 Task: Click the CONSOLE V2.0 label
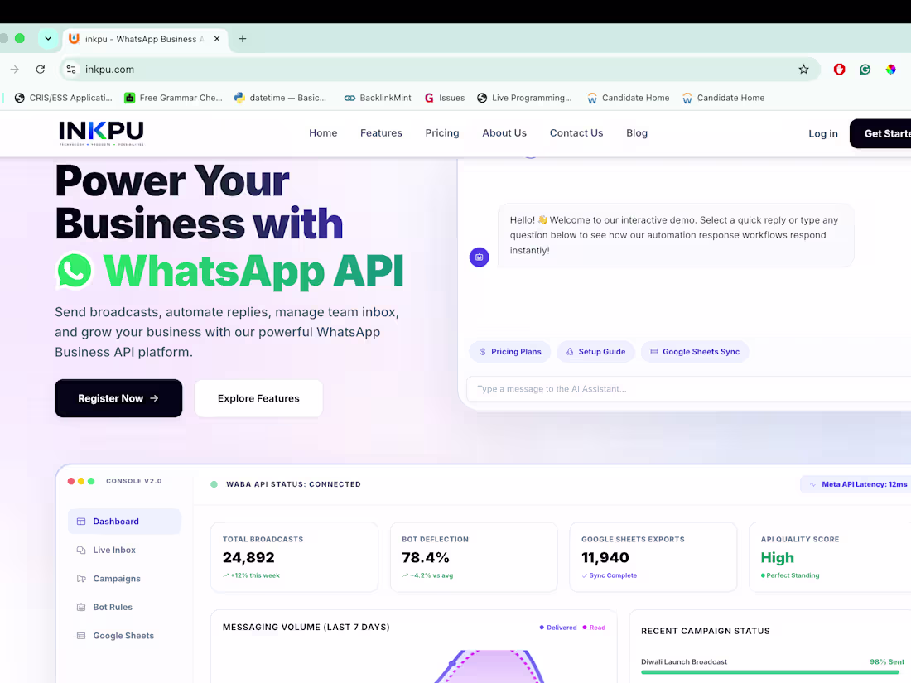pos(134,481)
